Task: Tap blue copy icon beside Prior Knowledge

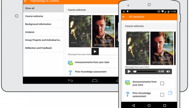Action: 170,93
